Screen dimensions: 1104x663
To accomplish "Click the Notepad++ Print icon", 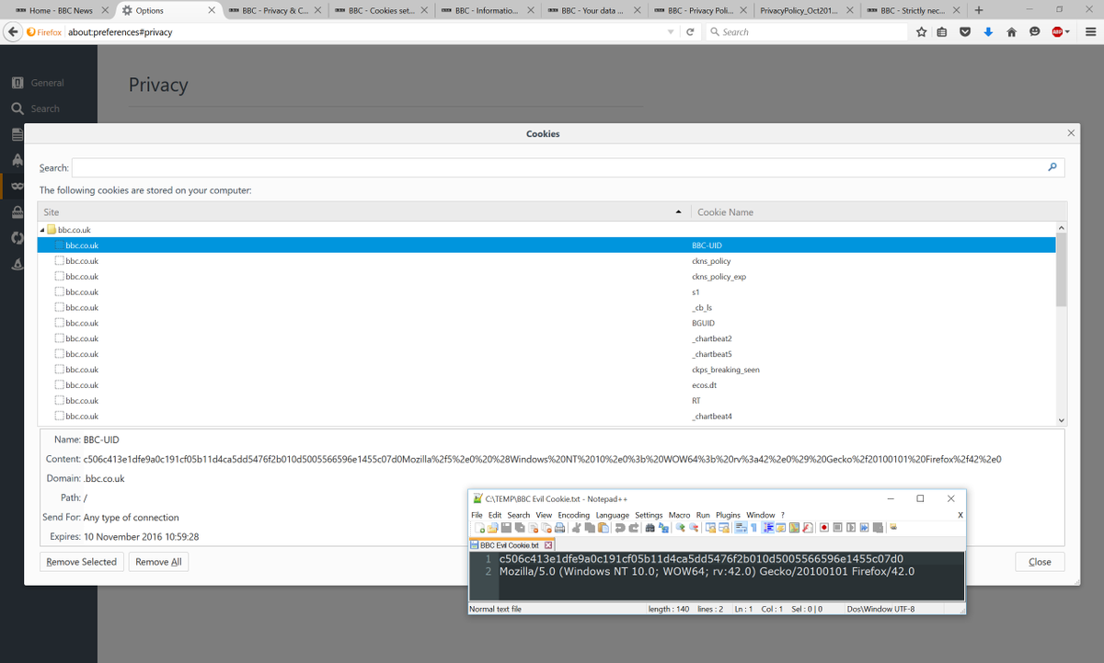I will tap(559, 528).
